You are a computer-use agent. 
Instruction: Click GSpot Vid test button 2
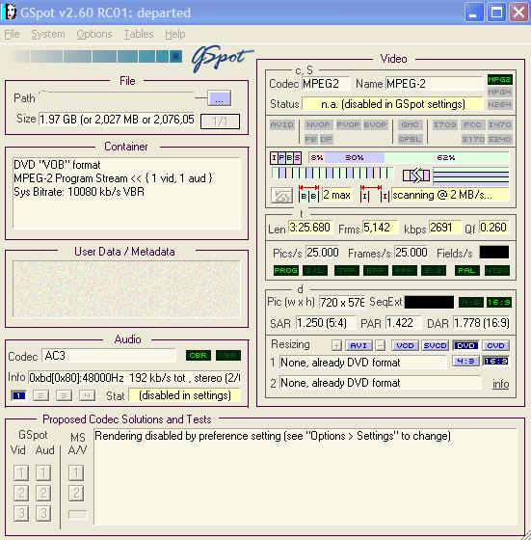pos(21,493)
